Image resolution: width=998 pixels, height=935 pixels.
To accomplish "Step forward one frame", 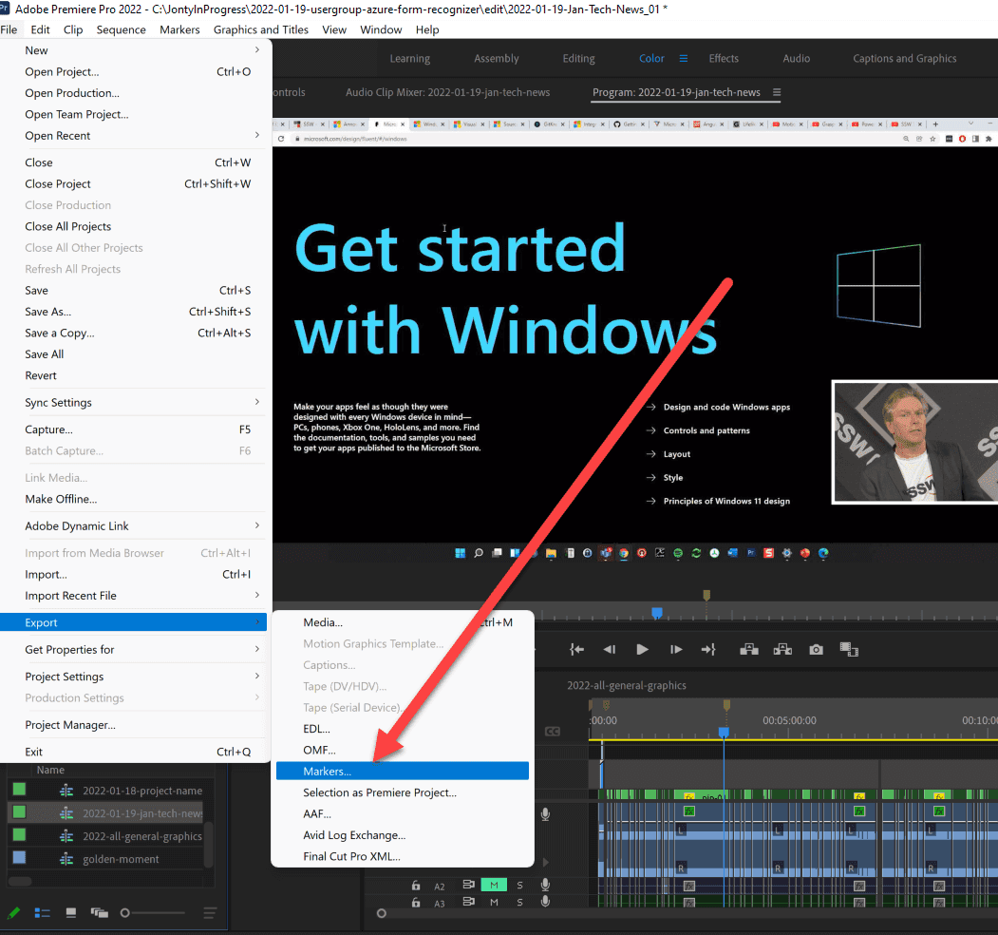I will [676, 649].
